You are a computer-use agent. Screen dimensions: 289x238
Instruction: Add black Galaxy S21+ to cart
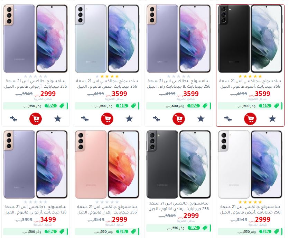pos(250,118)
